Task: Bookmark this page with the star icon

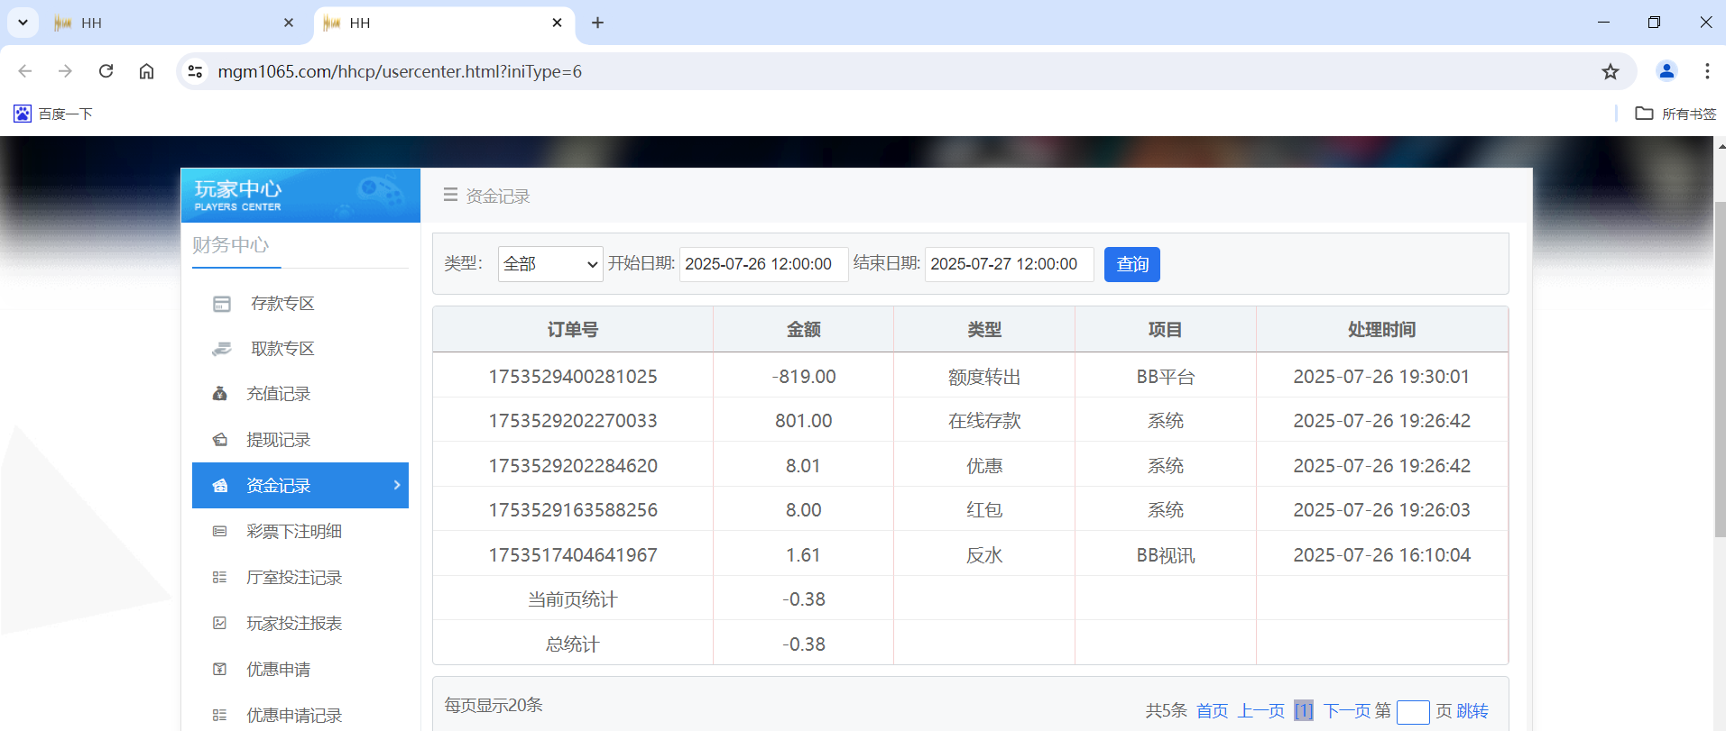Action: 1610,72
